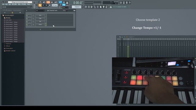Open the OPTIONS menu
The width and height of the screenshot is (196, 110).
click(24, 4)
